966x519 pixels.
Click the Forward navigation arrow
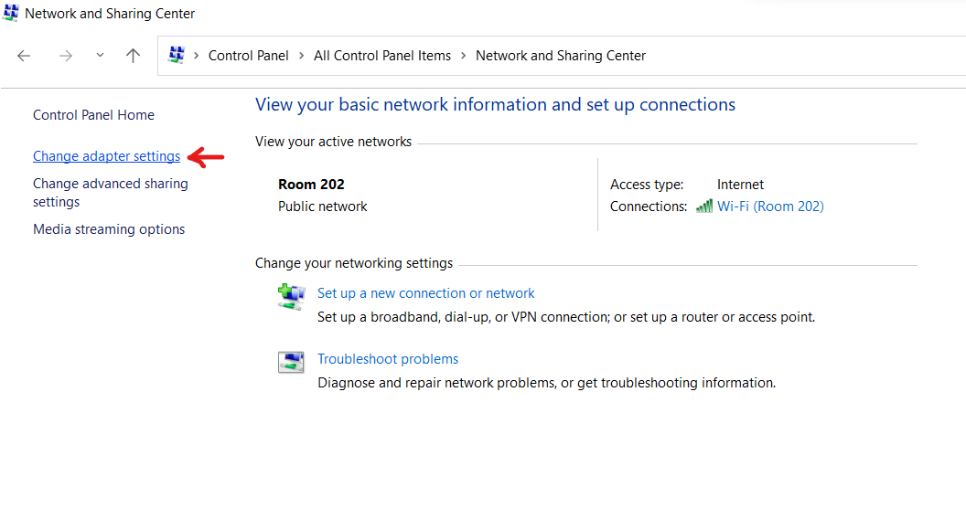[65, 56]
